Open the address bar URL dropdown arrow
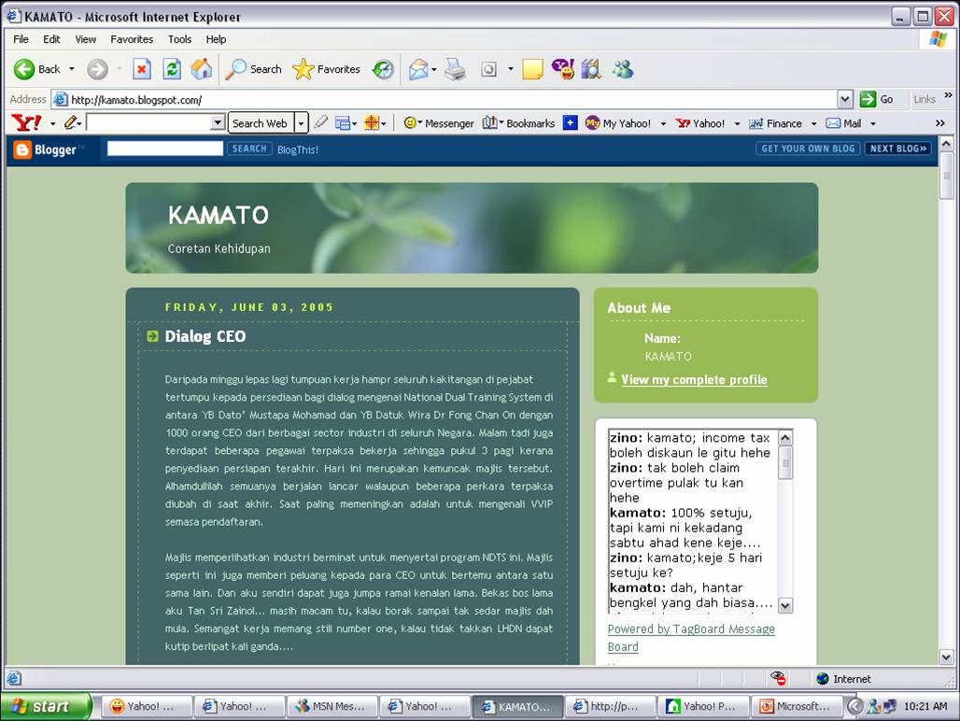This screenshot has height=721, width=960. [845, 99]
